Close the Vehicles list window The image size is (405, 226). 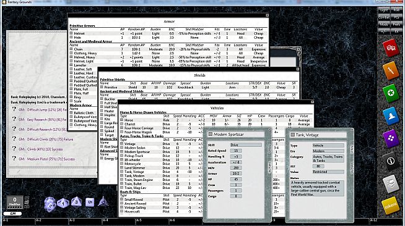click(x=312, y=102)
